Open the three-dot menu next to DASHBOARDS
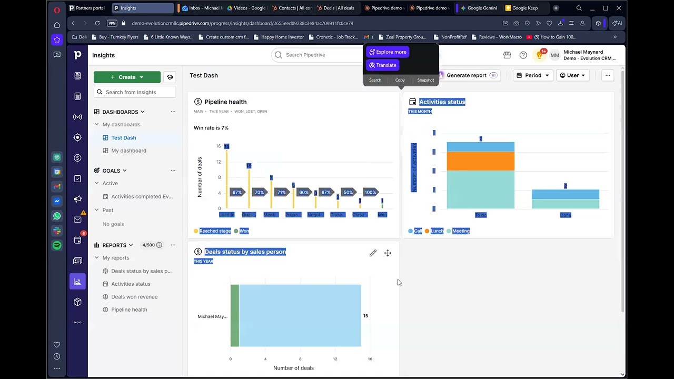Image resolution: width=674 pixels, height=379 pixels. [173, 112]
